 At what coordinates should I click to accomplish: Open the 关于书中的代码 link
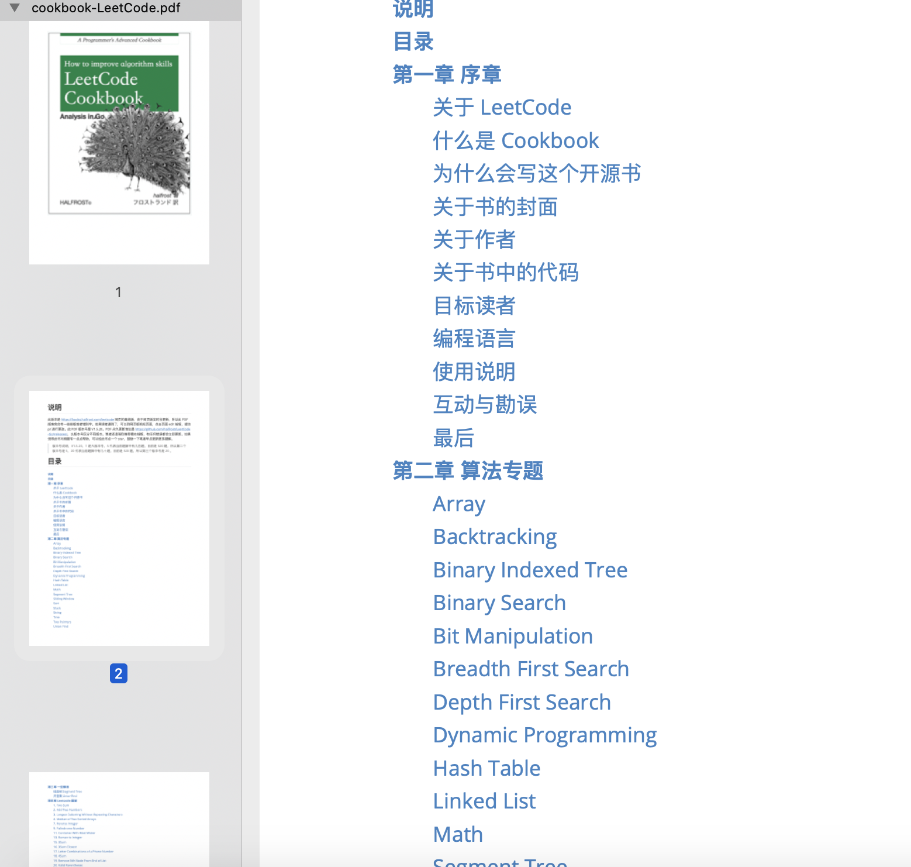[x=506, y=273]
